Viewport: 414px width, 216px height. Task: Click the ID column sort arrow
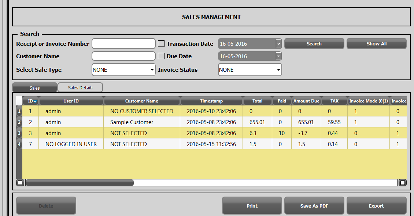click(35, 101)
